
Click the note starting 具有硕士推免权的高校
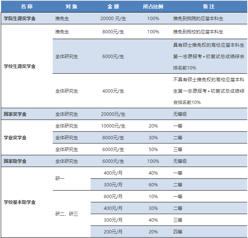tap(209, 57)
